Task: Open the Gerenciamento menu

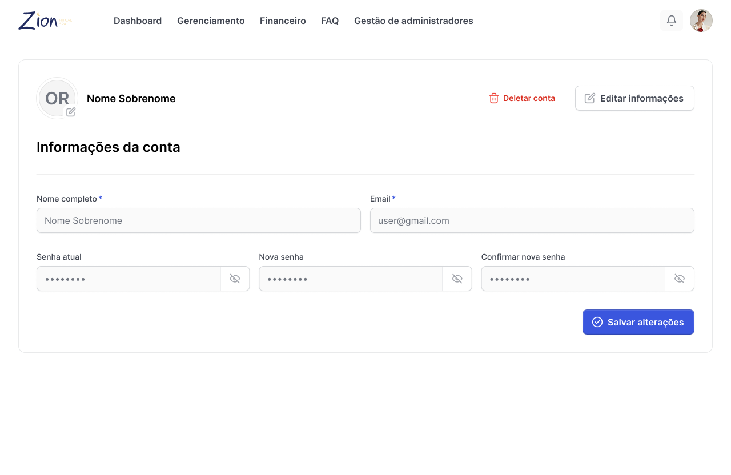Action: click(x=211, y=21)
